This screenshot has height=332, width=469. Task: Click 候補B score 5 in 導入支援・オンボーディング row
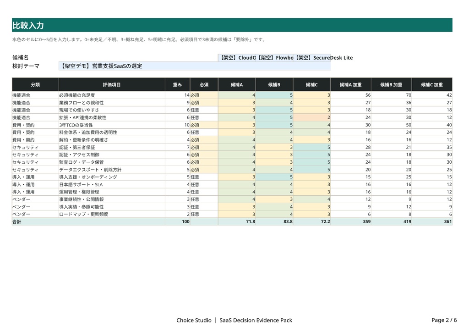click(x=274, y=177)
